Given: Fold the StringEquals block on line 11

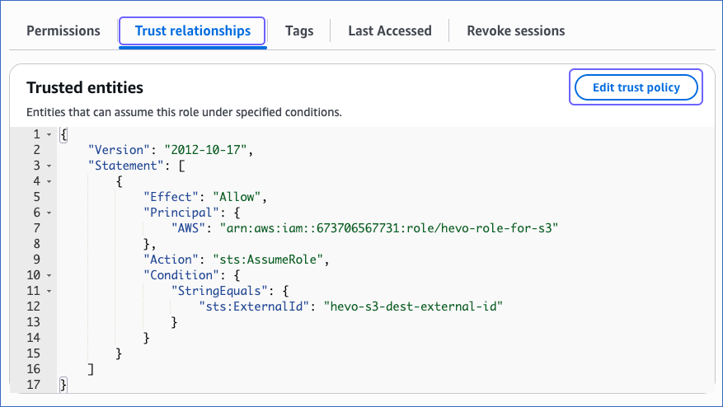Looking at the screenshot, I should (49, 291).
